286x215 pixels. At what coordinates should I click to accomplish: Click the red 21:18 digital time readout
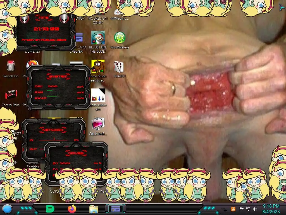46,29
